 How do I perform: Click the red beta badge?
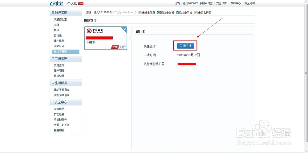pyautogui.click(x=81, y=3)
